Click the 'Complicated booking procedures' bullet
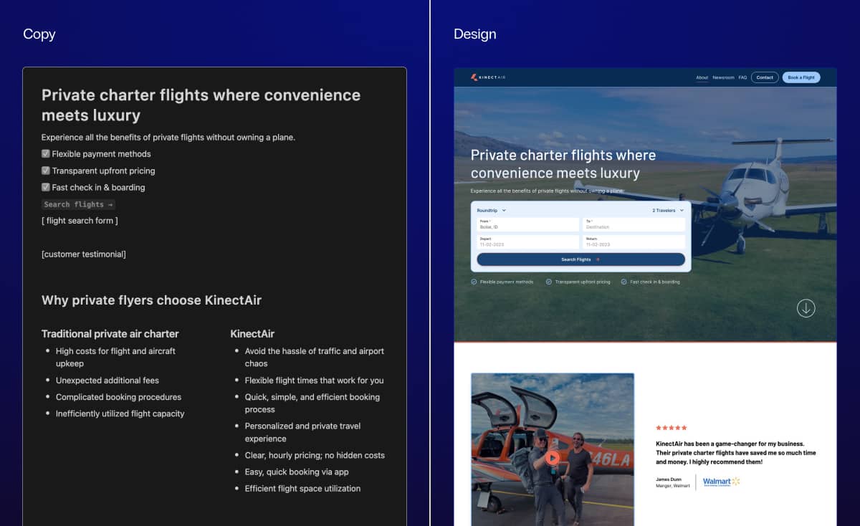Image resolution: width=860 pixels, height=526 pixels. 119,397
